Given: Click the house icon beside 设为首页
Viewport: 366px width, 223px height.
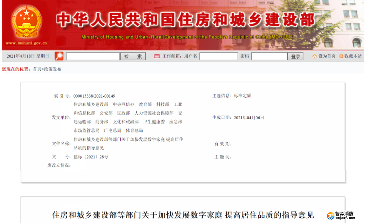Looking at the screenshot, I should [x=314, y=56].
